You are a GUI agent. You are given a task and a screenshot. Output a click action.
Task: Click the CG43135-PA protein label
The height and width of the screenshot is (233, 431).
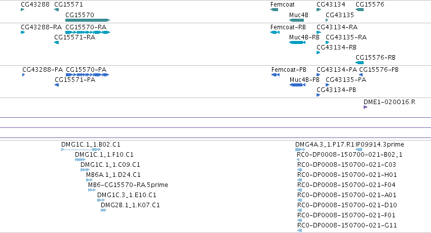click(346, 80)
